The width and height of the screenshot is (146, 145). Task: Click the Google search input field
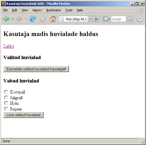(x=118, y=19)
